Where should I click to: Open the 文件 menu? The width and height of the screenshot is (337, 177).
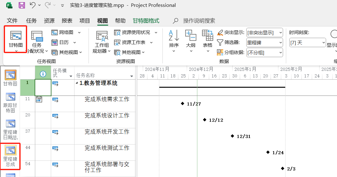click(12, 21)
